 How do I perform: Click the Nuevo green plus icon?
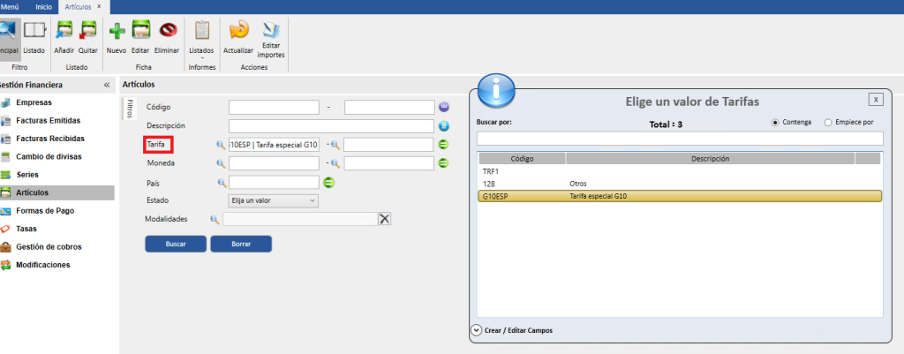(116, 31)
